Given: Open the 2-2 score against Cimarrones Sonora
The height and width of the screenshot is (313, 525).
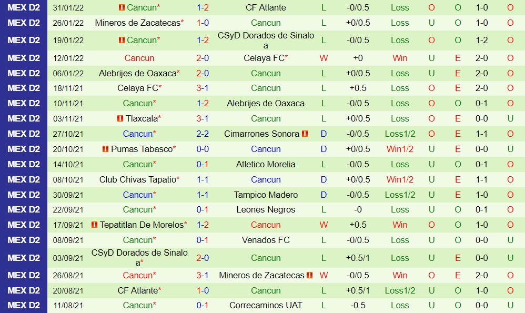Looking at the screenshot, I should click(x=203, y=134).
